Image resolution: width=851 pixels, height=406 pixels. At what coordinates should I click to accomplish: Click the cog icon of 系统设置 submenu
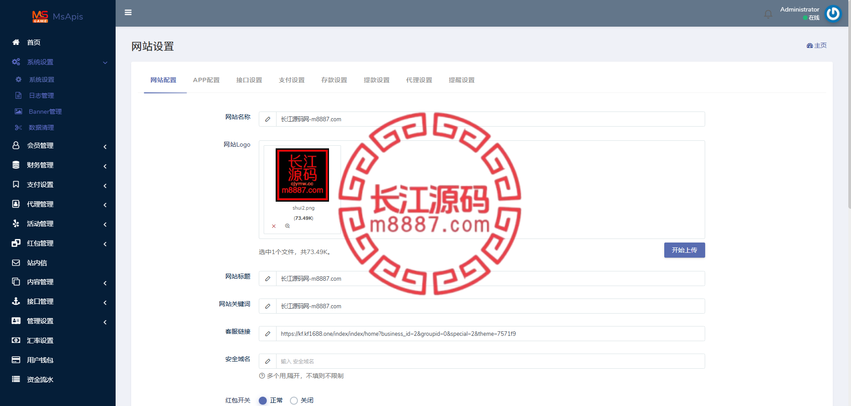pos(19,80)
